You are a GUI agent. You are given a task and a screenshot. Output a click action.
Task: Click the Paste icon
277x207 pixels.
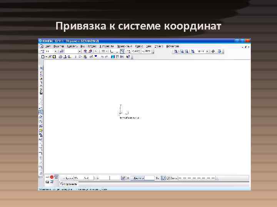pyautogui.click(x=85, y=57)
